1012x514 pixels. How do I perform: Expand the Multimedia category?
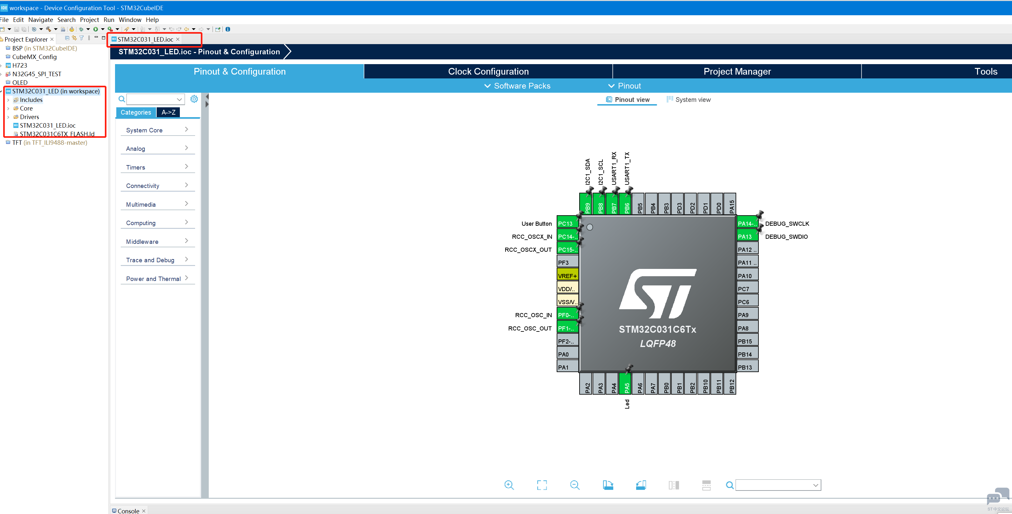click(158, 204)
